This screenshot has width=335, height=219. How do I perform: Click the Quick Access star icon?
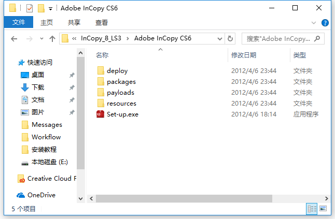21,63
